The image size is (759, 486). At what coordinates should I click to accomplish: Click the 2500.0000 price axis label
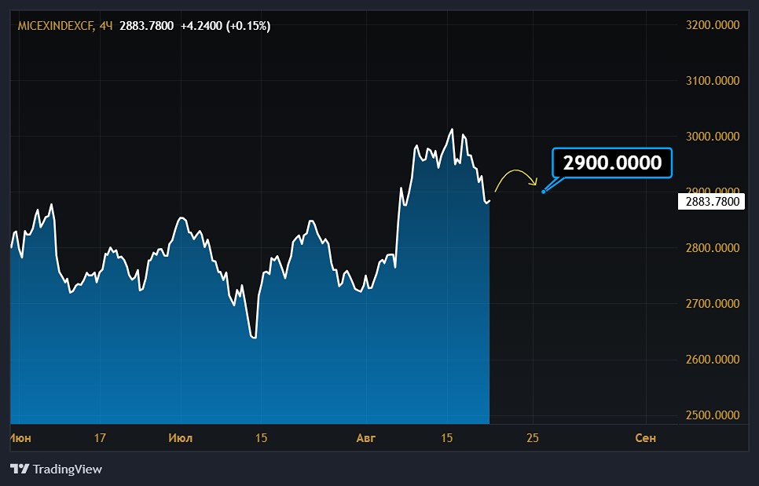point(713,415)
